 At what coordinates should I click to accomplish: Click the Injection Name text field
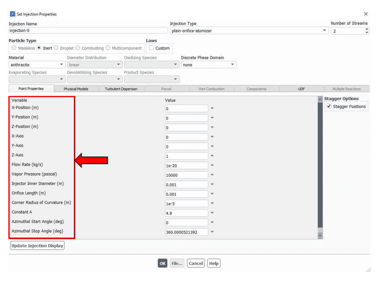88,31
